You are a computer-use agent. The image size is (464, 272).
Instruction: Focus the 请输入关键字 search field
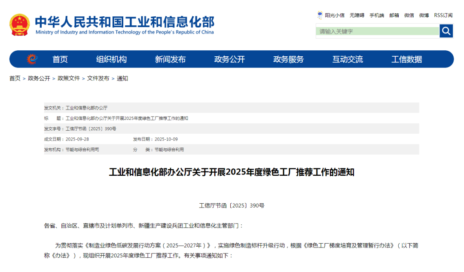(377, 31)
